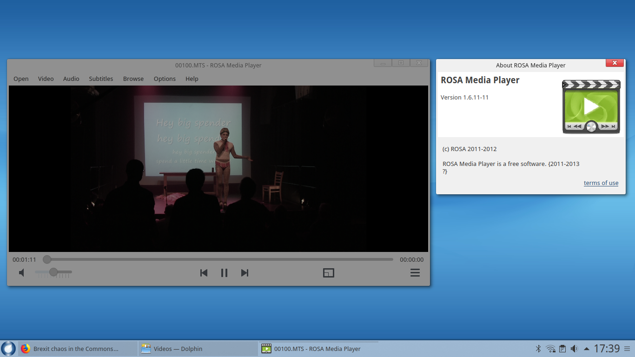Close the ROSA Media Player main window
Viewport: 635px width, 357px height.
[419, 63]
